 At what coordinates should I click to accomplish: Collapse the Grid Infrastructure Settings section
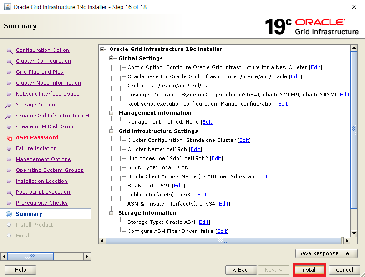(x=111, y=131)
